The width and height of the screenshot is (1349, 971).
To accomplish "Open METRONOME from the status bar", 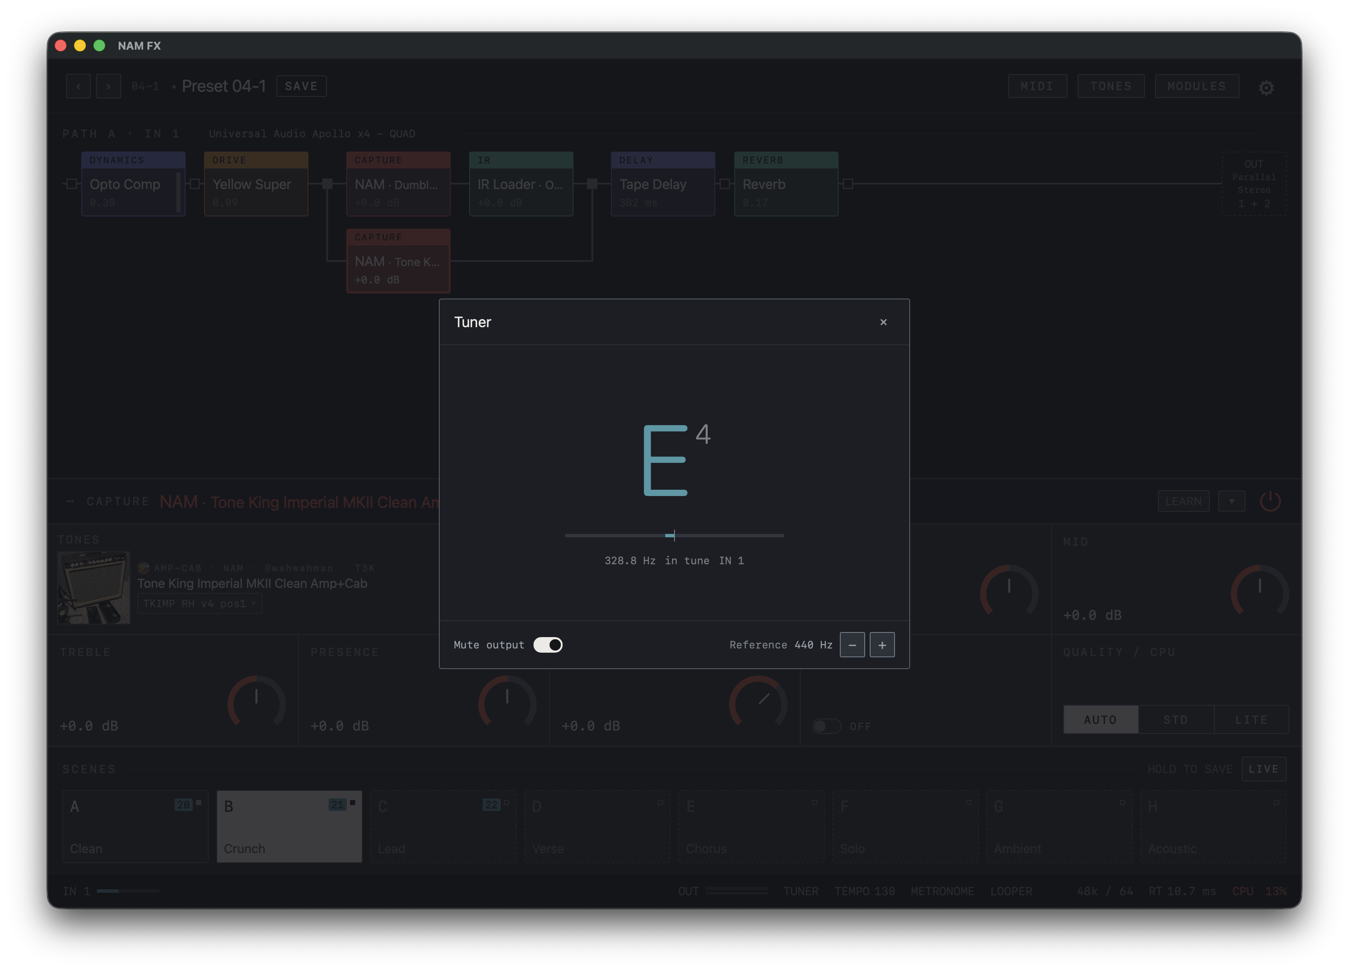I will point(942,891).
